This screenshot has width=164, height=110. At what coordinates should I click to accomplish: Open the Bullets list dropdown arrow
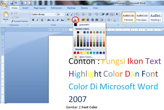tap(86, 14)
